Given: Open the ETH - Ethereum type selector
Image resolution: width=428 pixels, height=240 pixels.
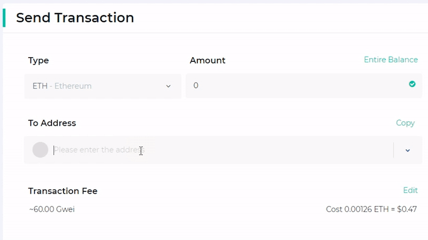Looking at the screenshot, I should (x=103, y=86).
